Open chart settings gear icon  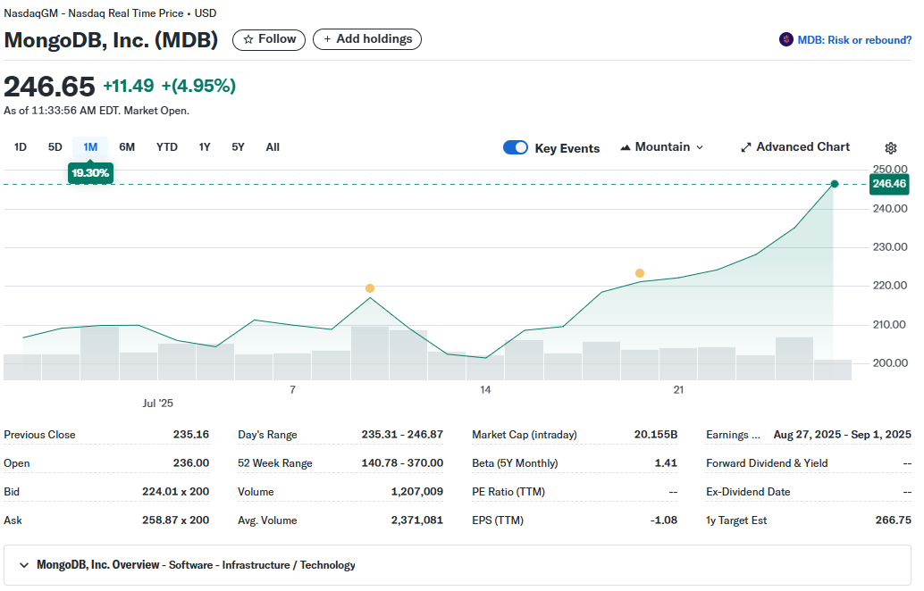click(890, 148)
